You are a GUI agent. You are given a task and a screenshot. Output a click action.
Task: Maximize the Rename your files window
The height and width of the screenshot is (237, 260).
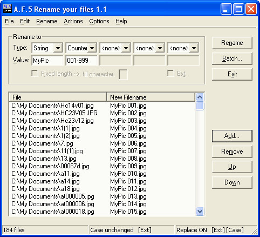point(238,9)
